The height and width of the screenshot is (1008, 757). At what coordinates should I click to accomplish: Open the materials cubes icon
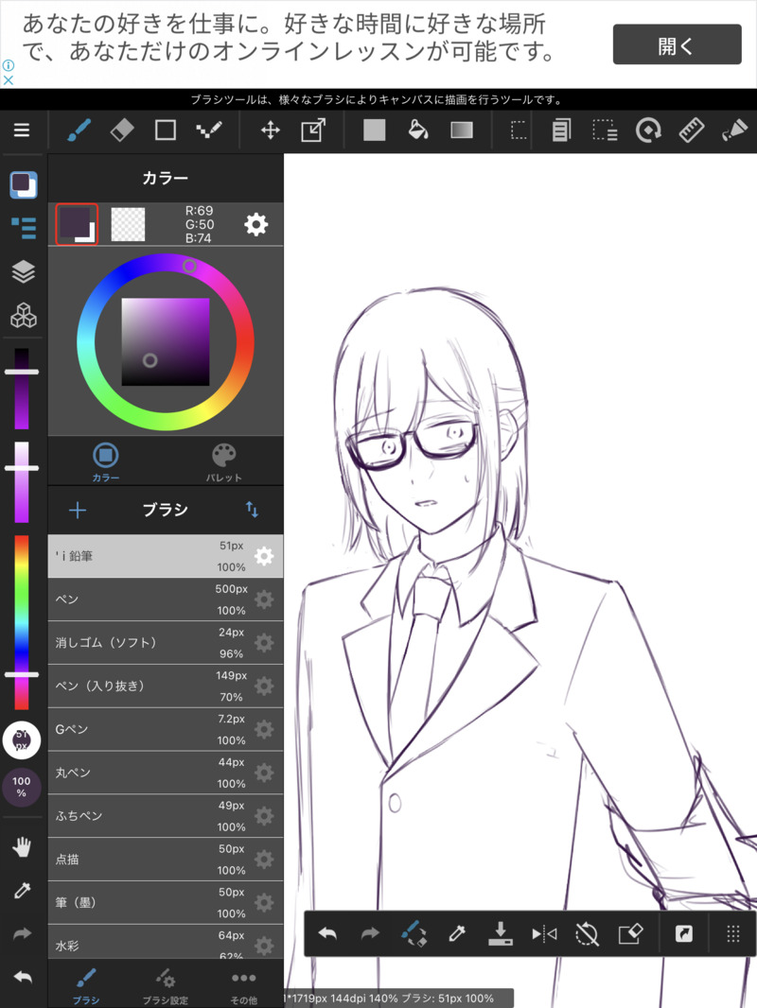pyautogui.click(x=23, y=315)
